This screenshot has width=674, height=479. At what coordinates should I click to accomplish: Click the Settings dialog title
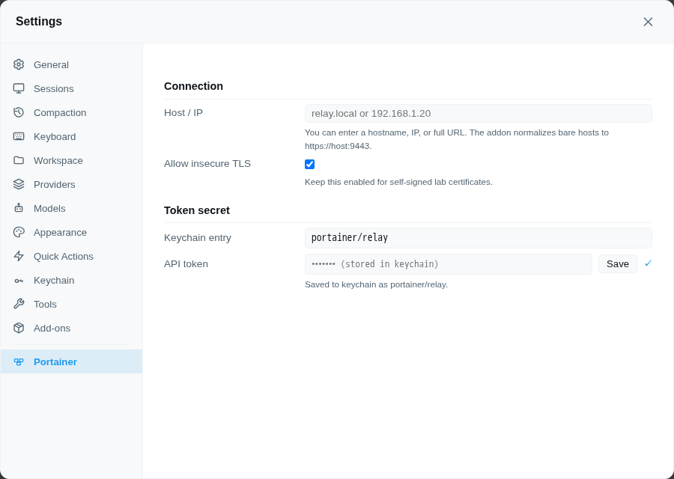pyautogui.click(x=39, y=22)
